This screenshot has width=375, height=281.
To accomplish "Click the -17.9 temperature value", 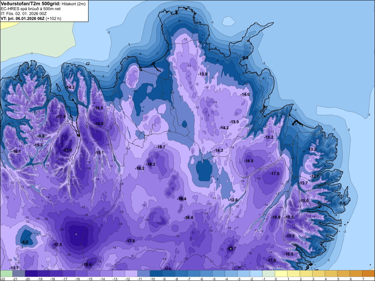I will pyautogui.click(x=61, y=117).
